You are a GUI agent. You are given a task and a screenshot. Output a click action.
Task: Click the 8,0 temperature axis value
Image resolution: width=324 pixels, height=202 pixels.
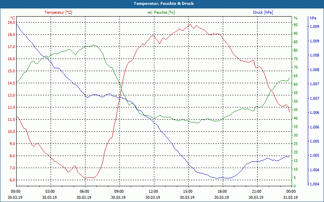[x=12, y=156]
